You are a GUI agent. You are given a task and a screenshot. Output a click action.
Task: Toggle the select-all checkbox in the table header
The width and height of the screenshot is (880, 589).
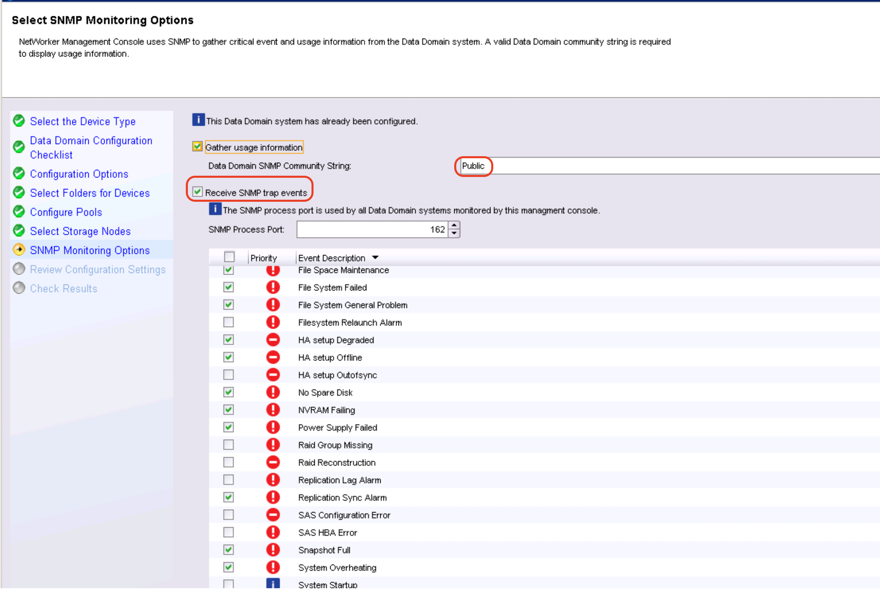pyautogui.click(x=229, y=257)
